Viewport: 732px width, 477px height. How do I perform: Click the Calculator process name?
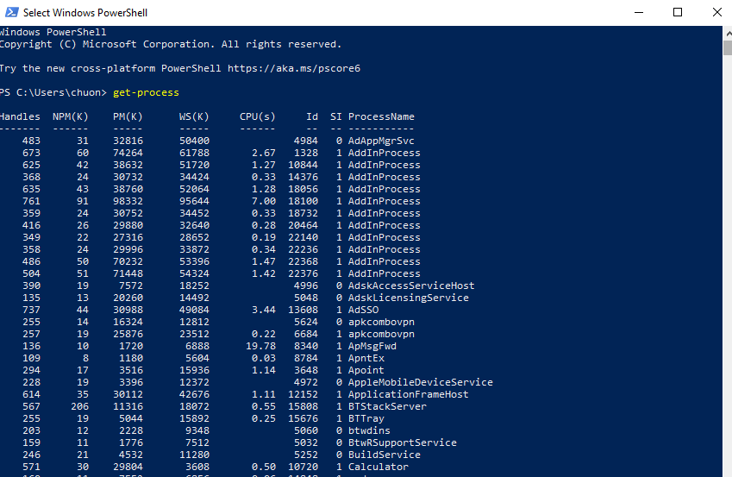[x=379, y=467]
